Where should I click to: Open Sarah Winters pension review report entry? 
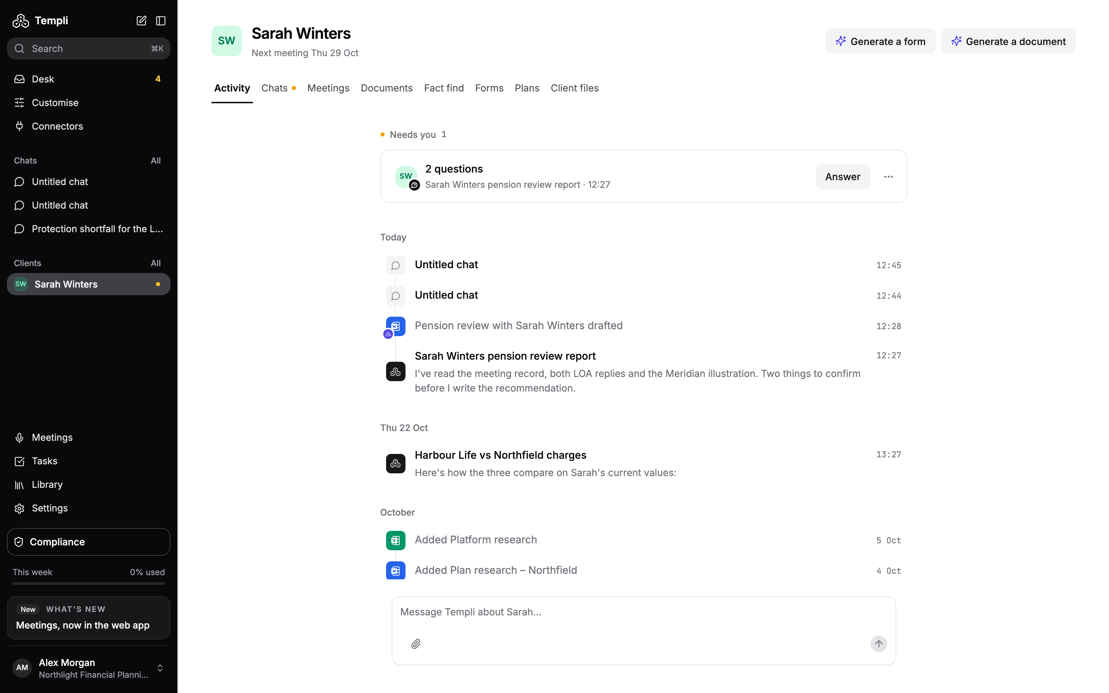pyautogui.click(x=644, y=372)
